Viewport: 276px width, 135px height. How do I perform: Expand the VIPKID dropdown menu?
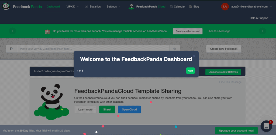tap(73, 7)
